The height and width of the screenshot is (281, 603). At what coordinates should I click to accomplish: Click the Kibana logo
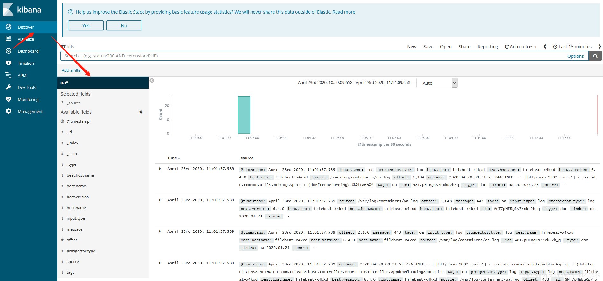[x=22, y=10]
